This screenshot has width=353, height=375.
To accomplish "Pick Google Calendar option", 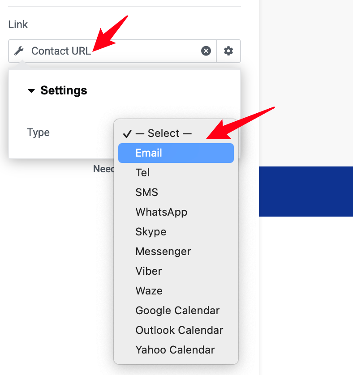I will pos(176,311).
